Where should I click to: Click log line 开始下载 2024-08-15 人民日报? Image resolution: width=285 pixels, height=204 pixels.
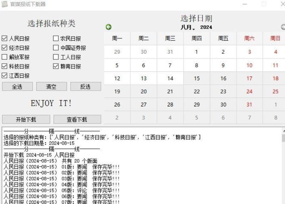39,155
